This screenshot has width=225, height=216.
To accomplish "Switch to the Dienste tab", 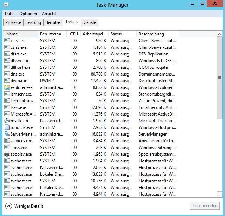I will [89, 22].
